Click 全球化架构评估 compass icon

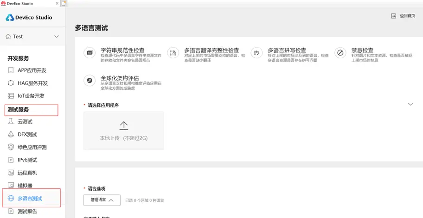coord(90,81)
